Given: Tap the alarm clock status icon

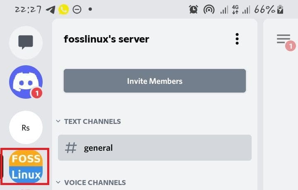Looking at the screenshot, I should [193, 9].
